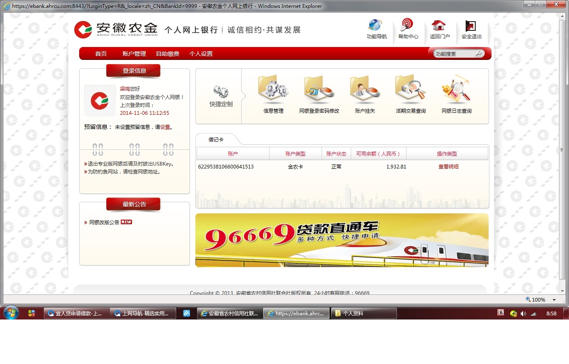The width and height of the screenshot is (569, 364).
Task: Click the Windows Start button
Action: point(10,313)
